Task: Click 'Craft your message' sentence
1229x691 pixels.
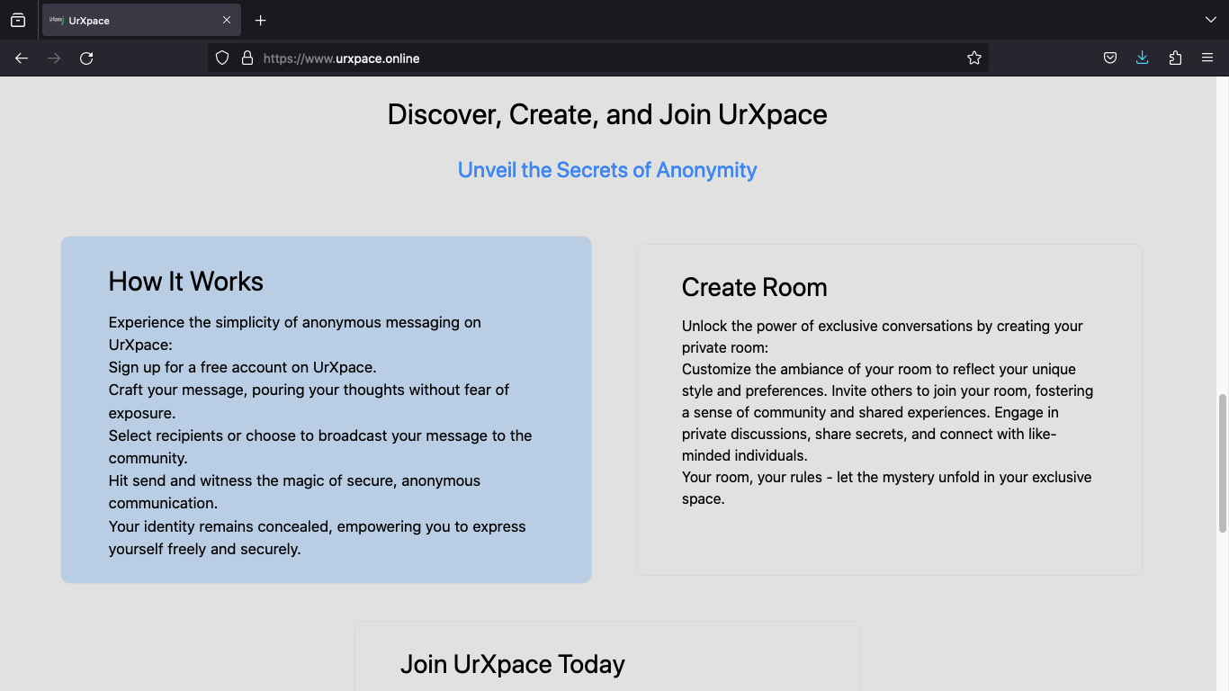Action: 309,401
